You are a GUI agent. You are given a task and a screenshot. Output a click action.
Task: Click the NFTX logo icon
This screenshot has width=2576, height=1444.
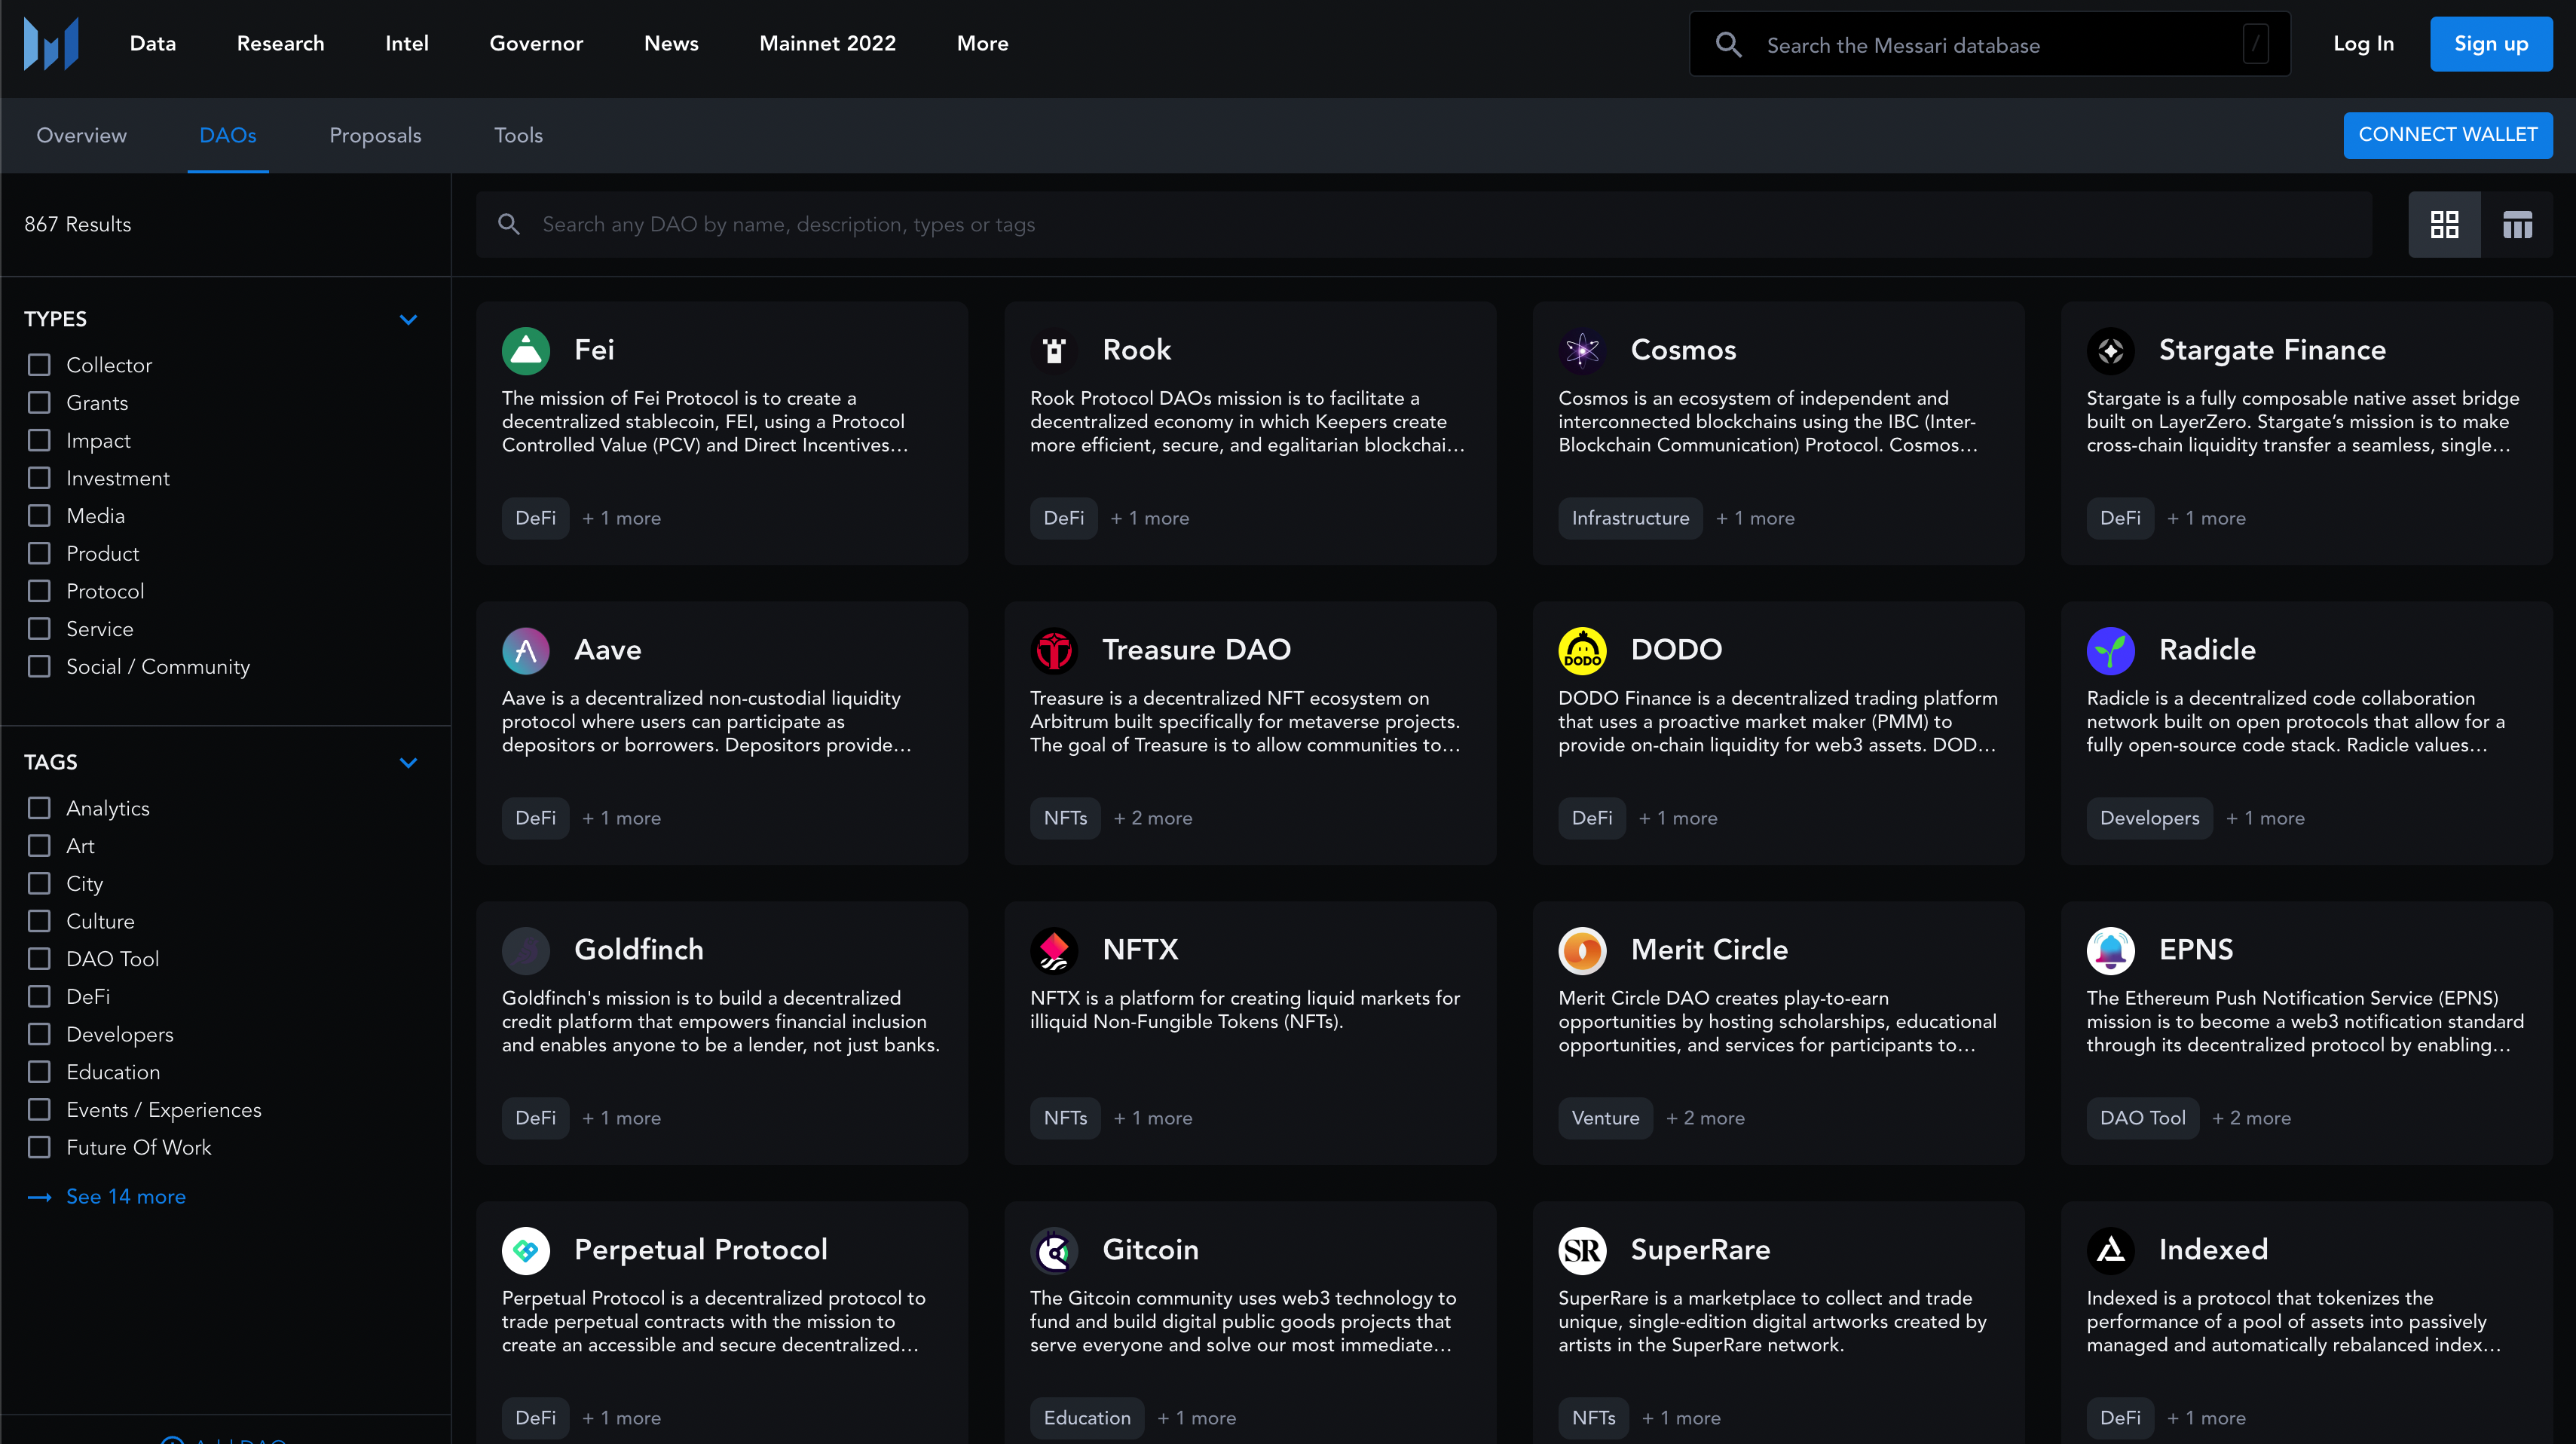point(1054,950)
